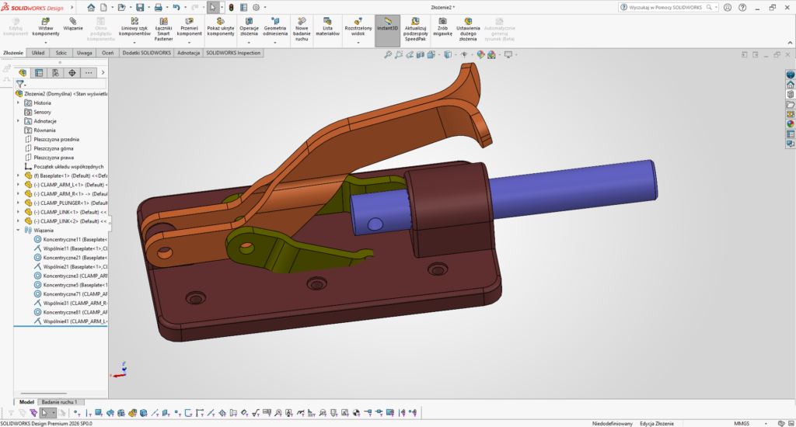Viewport: 796px width, 427px height.
Task: Open the Rozstrzelony widok dropdown arrow
Action: 358,43
